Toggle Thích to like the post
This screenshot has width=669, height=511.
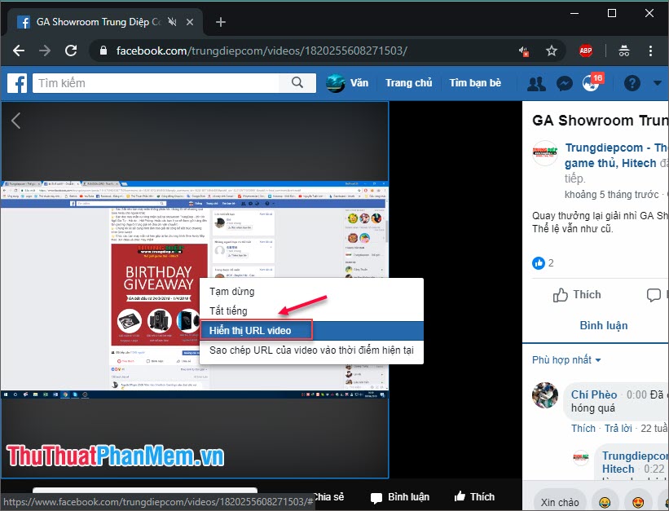point(577,294)
